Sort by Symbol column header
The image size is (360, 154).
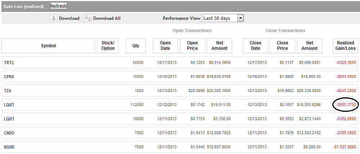pyautogui.click(x=48, y=46)
